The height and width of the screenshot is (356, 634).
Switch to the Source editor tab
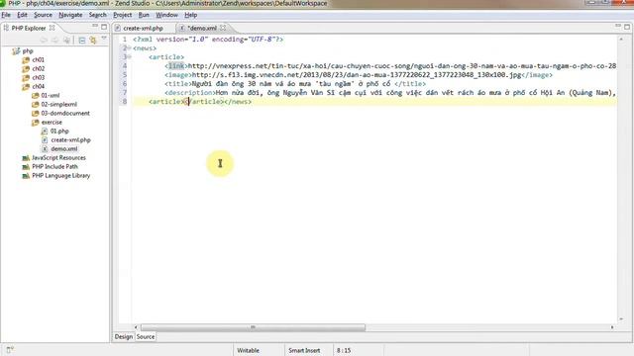pos(146,336)
